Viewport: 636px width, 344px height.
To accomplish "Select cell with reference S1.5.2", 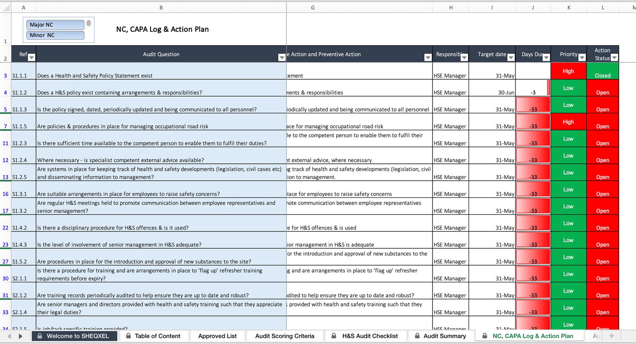I will [24, 257].
